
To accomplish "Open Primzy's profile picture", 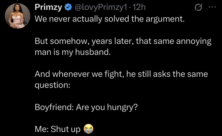I will [x=17, y=16].
